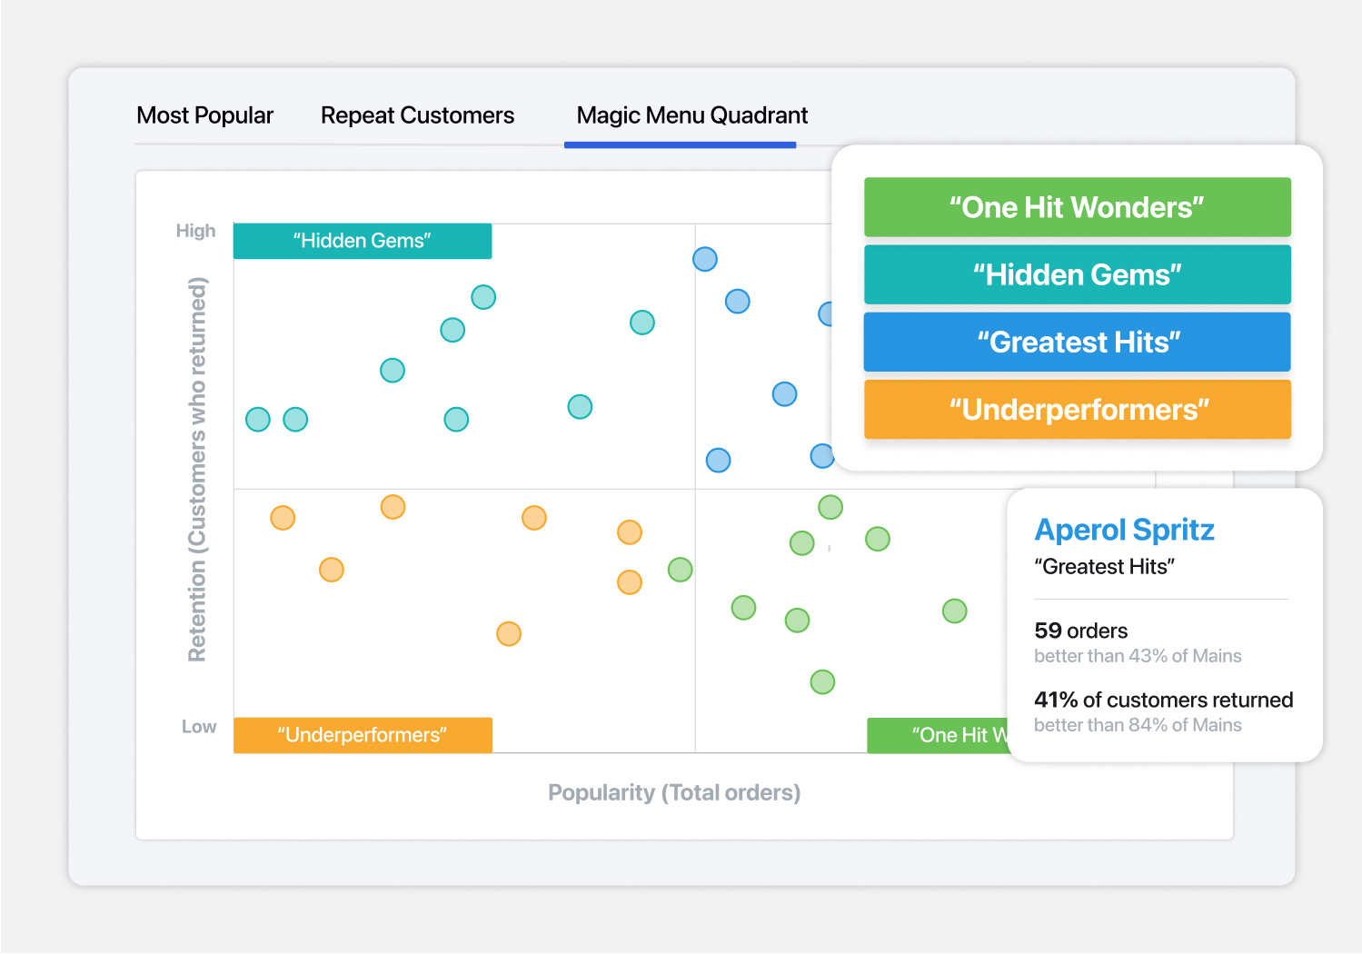Click the leftmost teal data point
Screen dimensions: 1362x954
(258, 419)
